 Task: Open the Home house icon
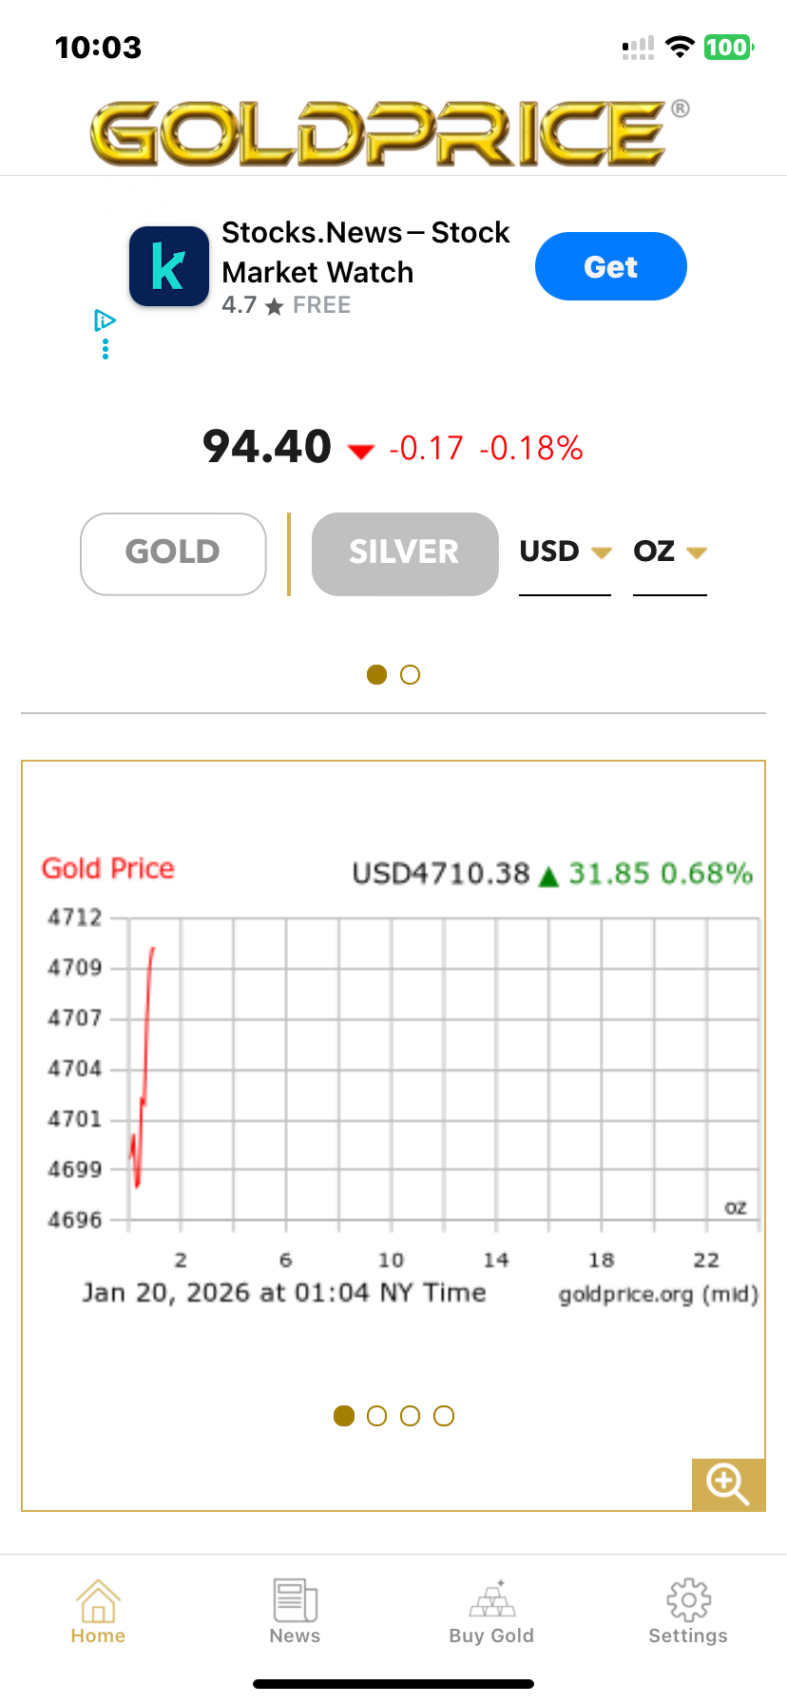pos(98,1601)
